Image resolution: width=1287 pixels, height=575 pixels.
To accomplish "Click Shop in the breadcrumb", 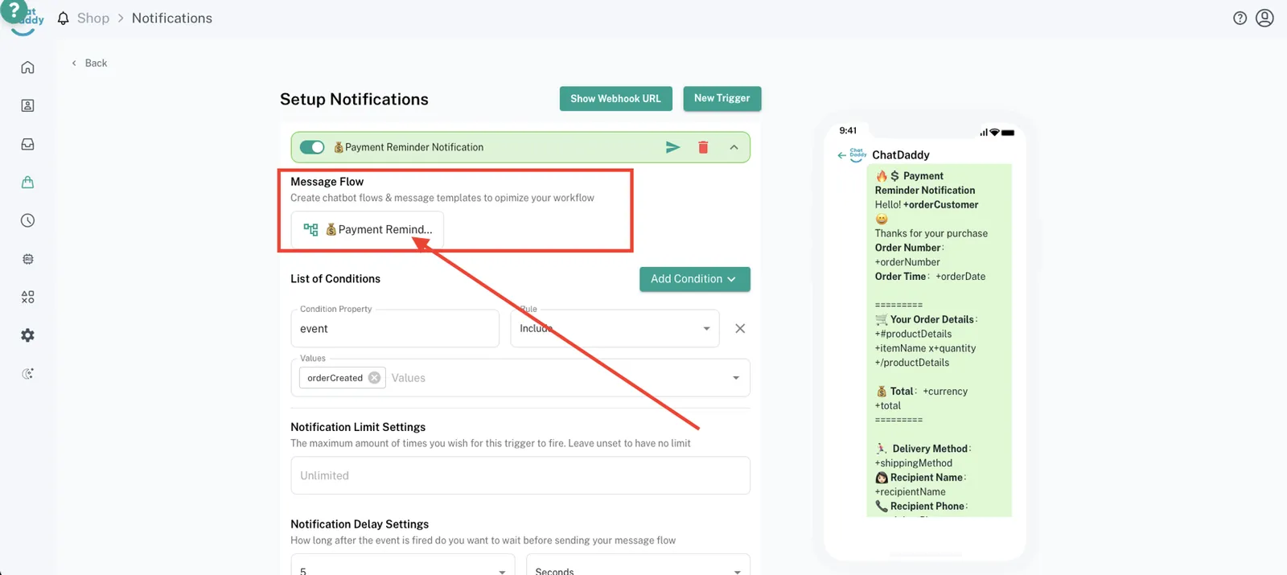I will [x=93, y=18].
